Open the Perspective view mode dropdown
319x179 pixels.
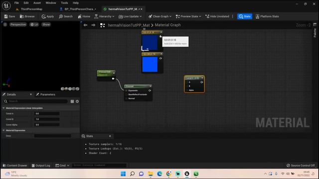click(18, 24)
